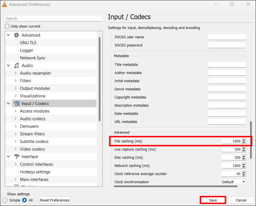Click the tree panel vertical scrollbar
256x206 pixels.
pos(99,79)
